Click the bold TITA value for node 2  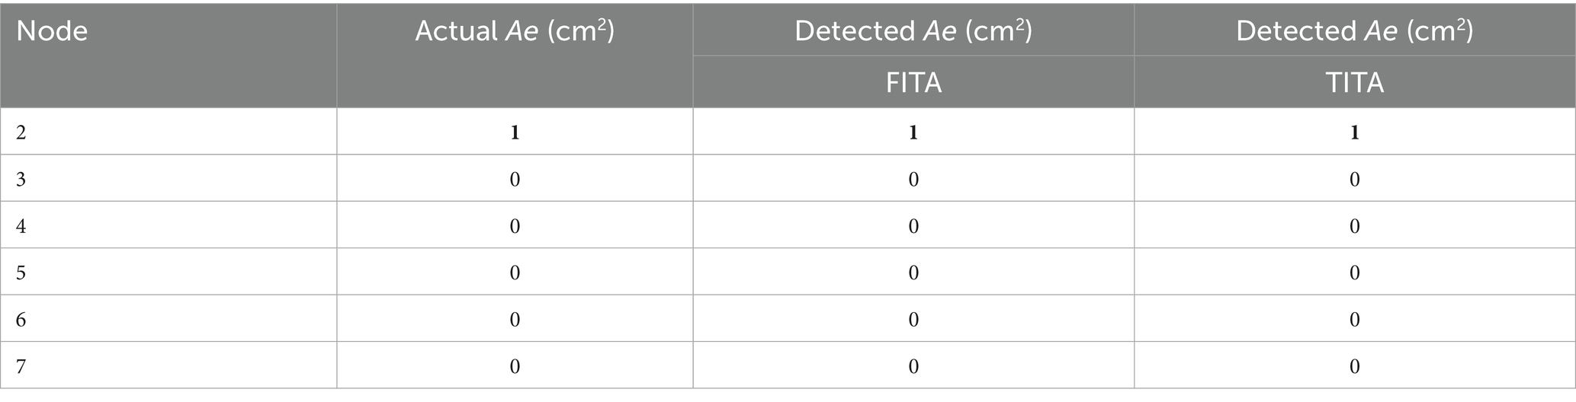tap(1354, 132)
